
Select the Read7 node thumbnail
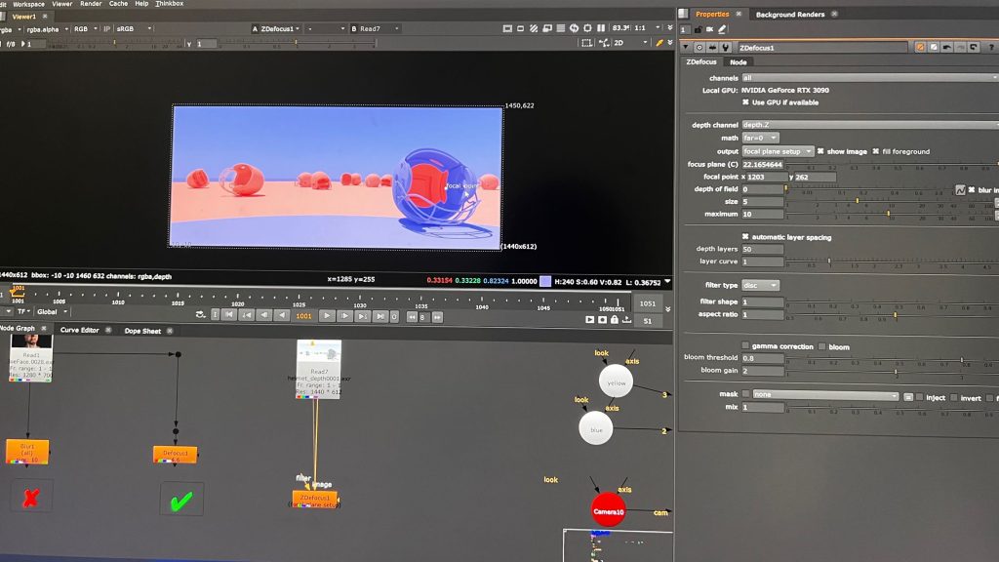point(319,369)
